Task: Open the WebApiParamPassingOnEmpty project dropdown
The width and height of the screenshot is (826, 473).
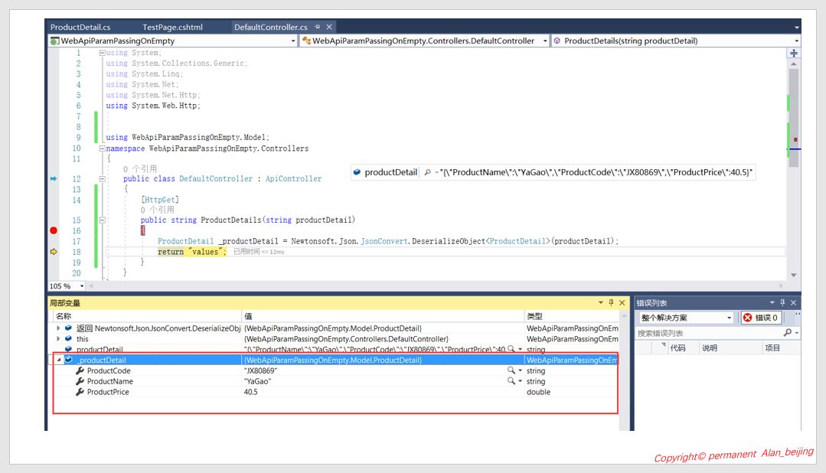Action: [293, 41]
